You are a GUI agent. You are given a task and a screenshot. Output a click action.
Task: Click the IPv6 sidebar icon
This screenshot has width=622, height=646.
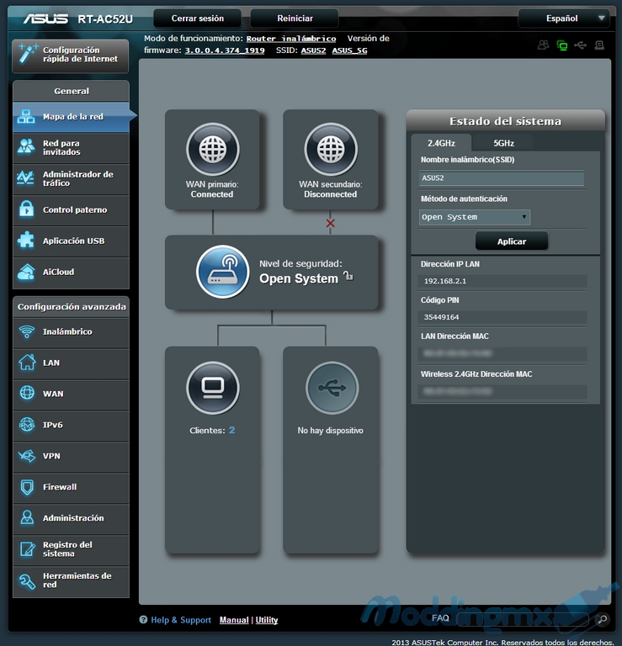coord(27,424)
